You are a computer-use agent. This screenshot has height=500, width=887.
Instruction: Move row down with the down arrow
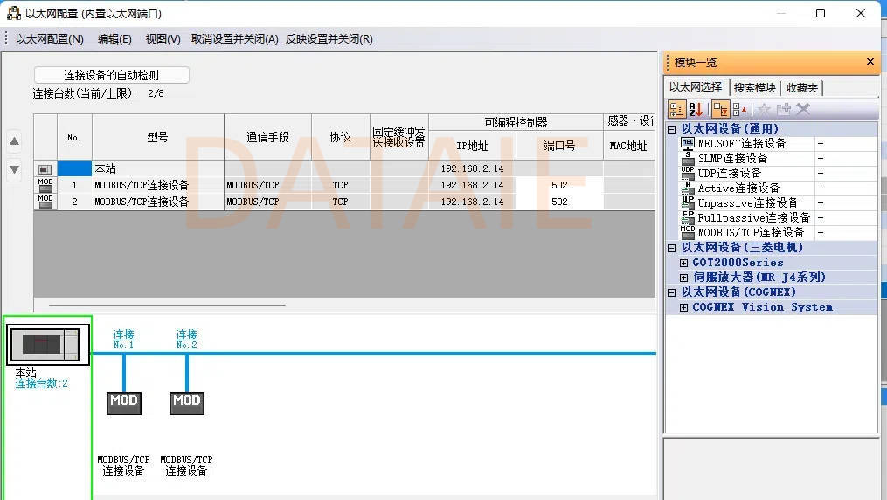coord(15,169)
